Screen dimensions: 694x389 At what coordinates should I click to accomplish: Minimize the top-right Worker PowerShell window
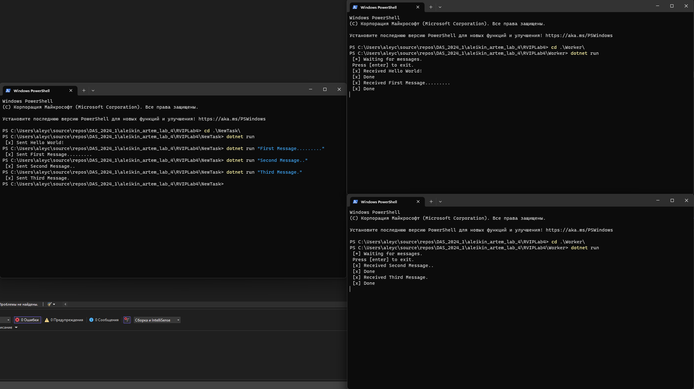click(658, 6)
